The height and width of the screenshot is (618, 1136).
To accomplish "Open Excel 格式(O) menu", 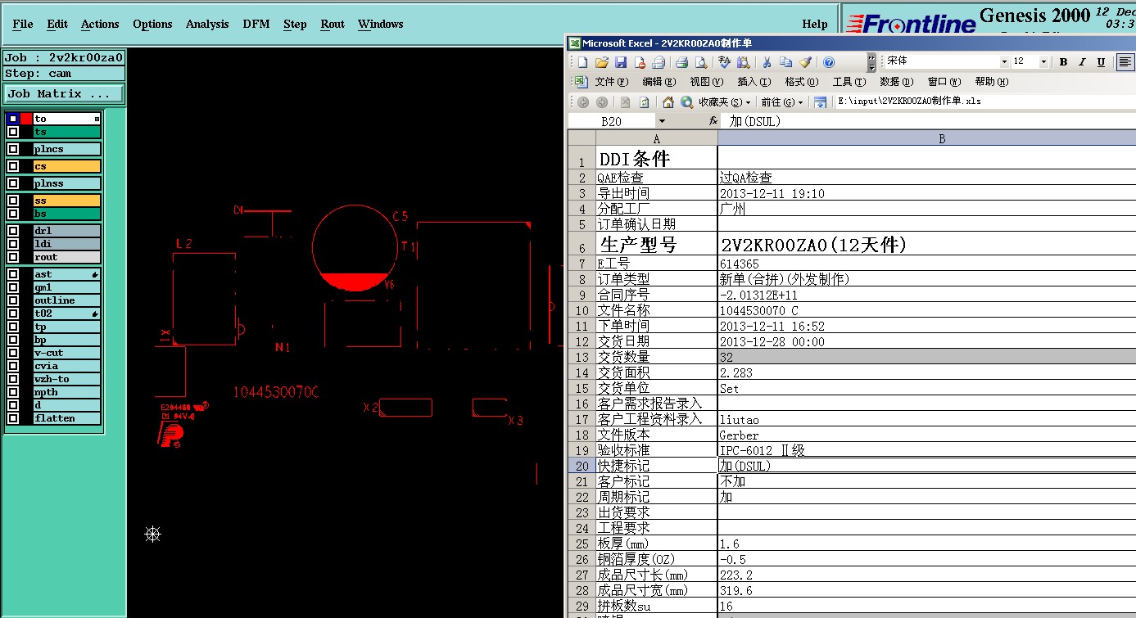I will pyautogui.click(x=801, y=82).
